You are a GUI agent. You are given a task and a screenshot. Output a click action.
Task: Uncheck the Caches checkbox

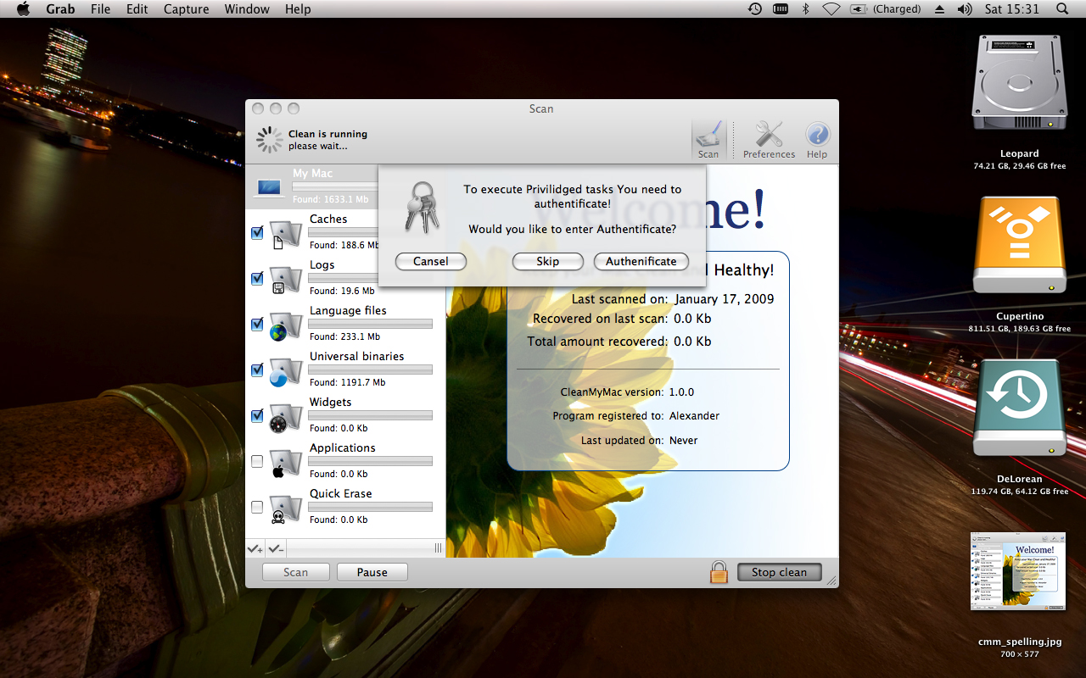tap(257, 233)
